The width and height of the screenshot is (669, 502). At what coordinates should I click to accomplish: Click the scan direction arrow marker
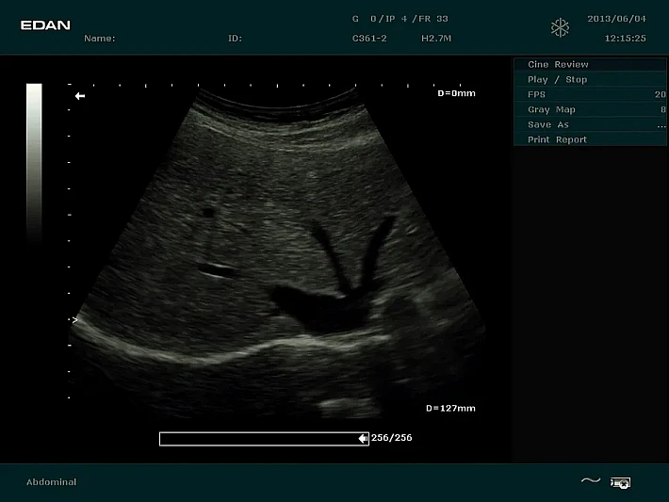(80, 96)
